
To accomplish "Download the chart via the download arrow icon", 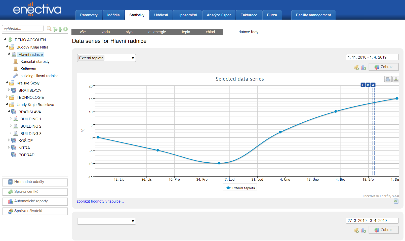I will 396,79.
